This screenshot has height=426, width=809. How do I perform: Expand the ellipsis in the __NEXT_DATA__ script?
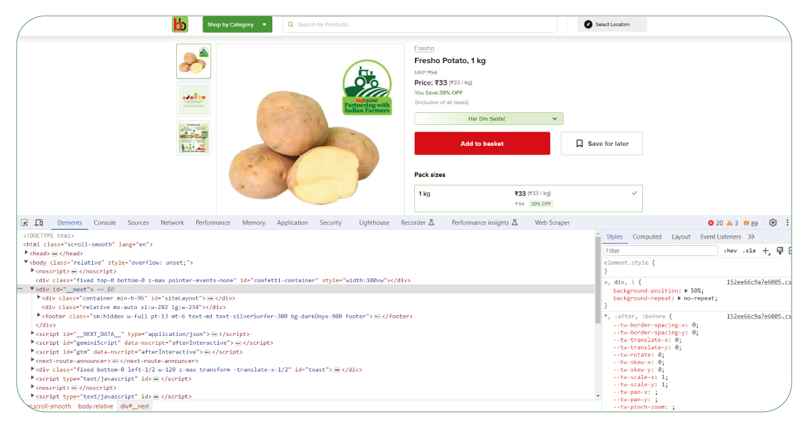[x=215, y=333]
